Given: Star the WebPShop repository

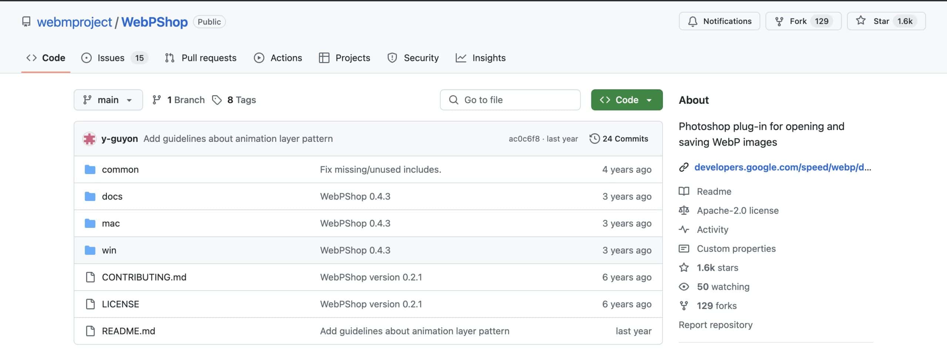Looking at the screenshot, I should [x=886, y=21].
